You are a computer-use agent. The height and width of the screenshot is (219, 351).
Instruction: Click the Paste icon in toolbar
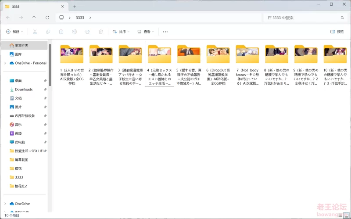tap(61, 32)
